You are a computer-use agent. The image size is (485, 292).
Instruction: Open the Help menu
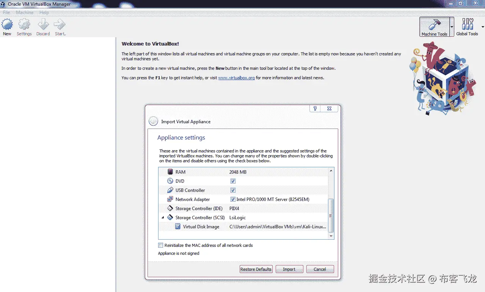click(44, 13)
